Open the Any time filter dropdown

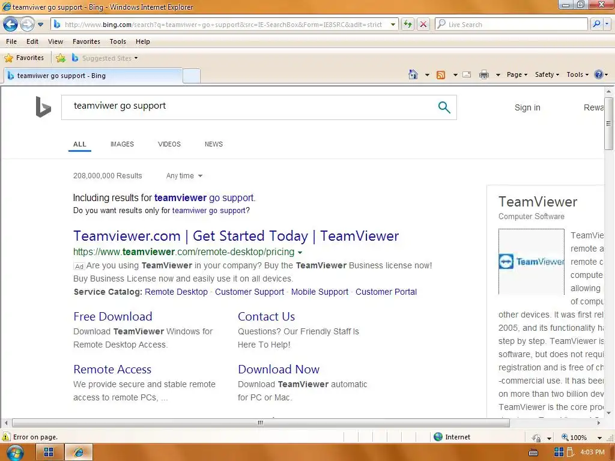[x=184, y=176]
